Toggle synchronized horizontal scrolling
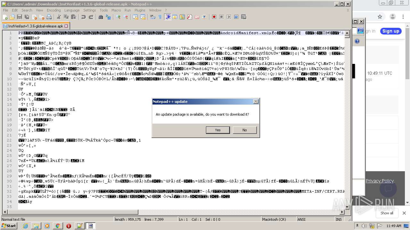The height and width of the screenshot is (230, 410). [143, 17]
